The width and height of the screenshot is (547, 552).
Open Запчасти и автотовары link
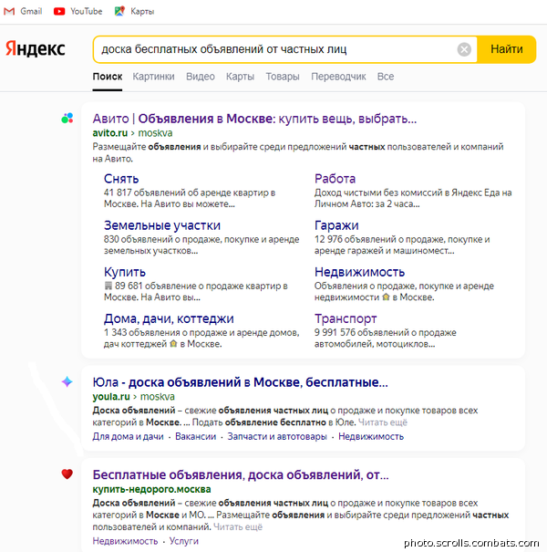click(277, 436)
